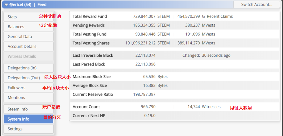The width and height of the screenshot is (283, 136).
Task: Show the Delegations (In) tab
Action: coord(28,68)
